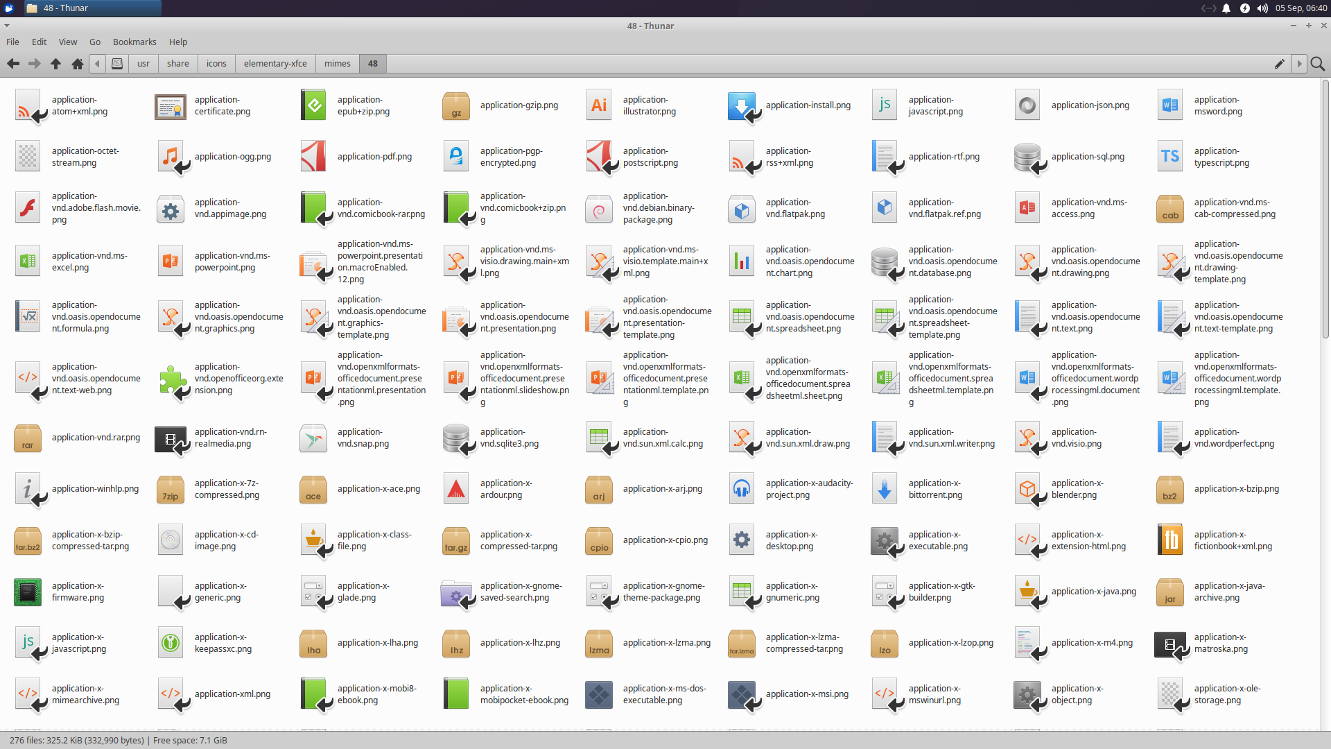Open the Help menu

tap(178, 42)
